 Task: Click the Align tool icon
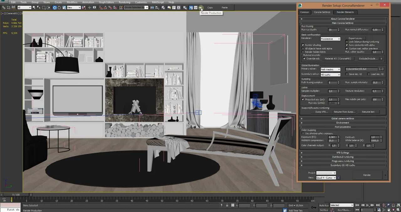[x=157, y=8]
